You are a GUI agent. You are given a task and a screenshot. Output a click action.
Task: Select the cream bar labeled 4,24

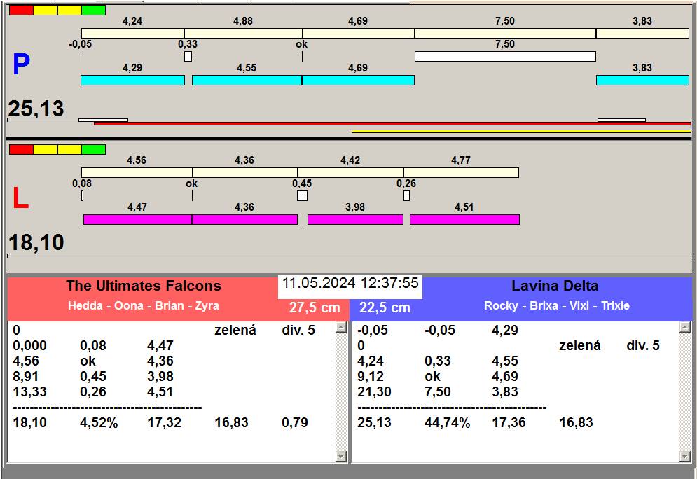[x=132, y=34]
